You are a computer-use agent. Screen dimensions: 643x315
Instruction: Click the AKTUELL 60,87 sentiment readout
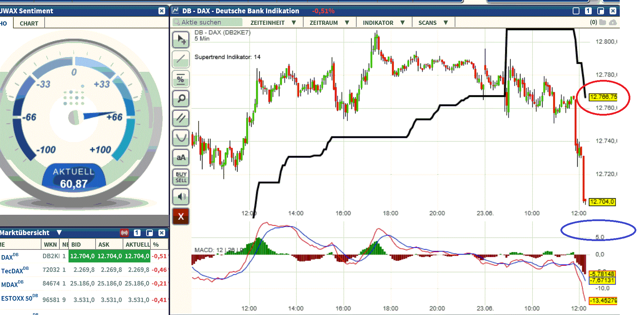[74, 179]
